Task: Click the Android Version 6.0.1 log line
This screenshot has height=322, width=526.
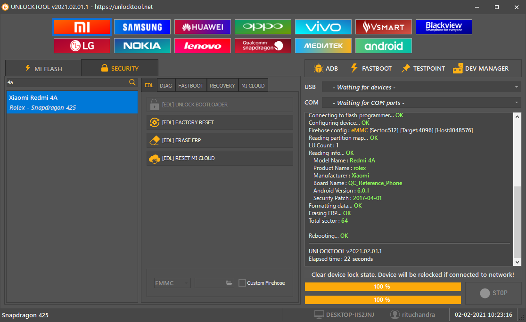Action: 341,191
